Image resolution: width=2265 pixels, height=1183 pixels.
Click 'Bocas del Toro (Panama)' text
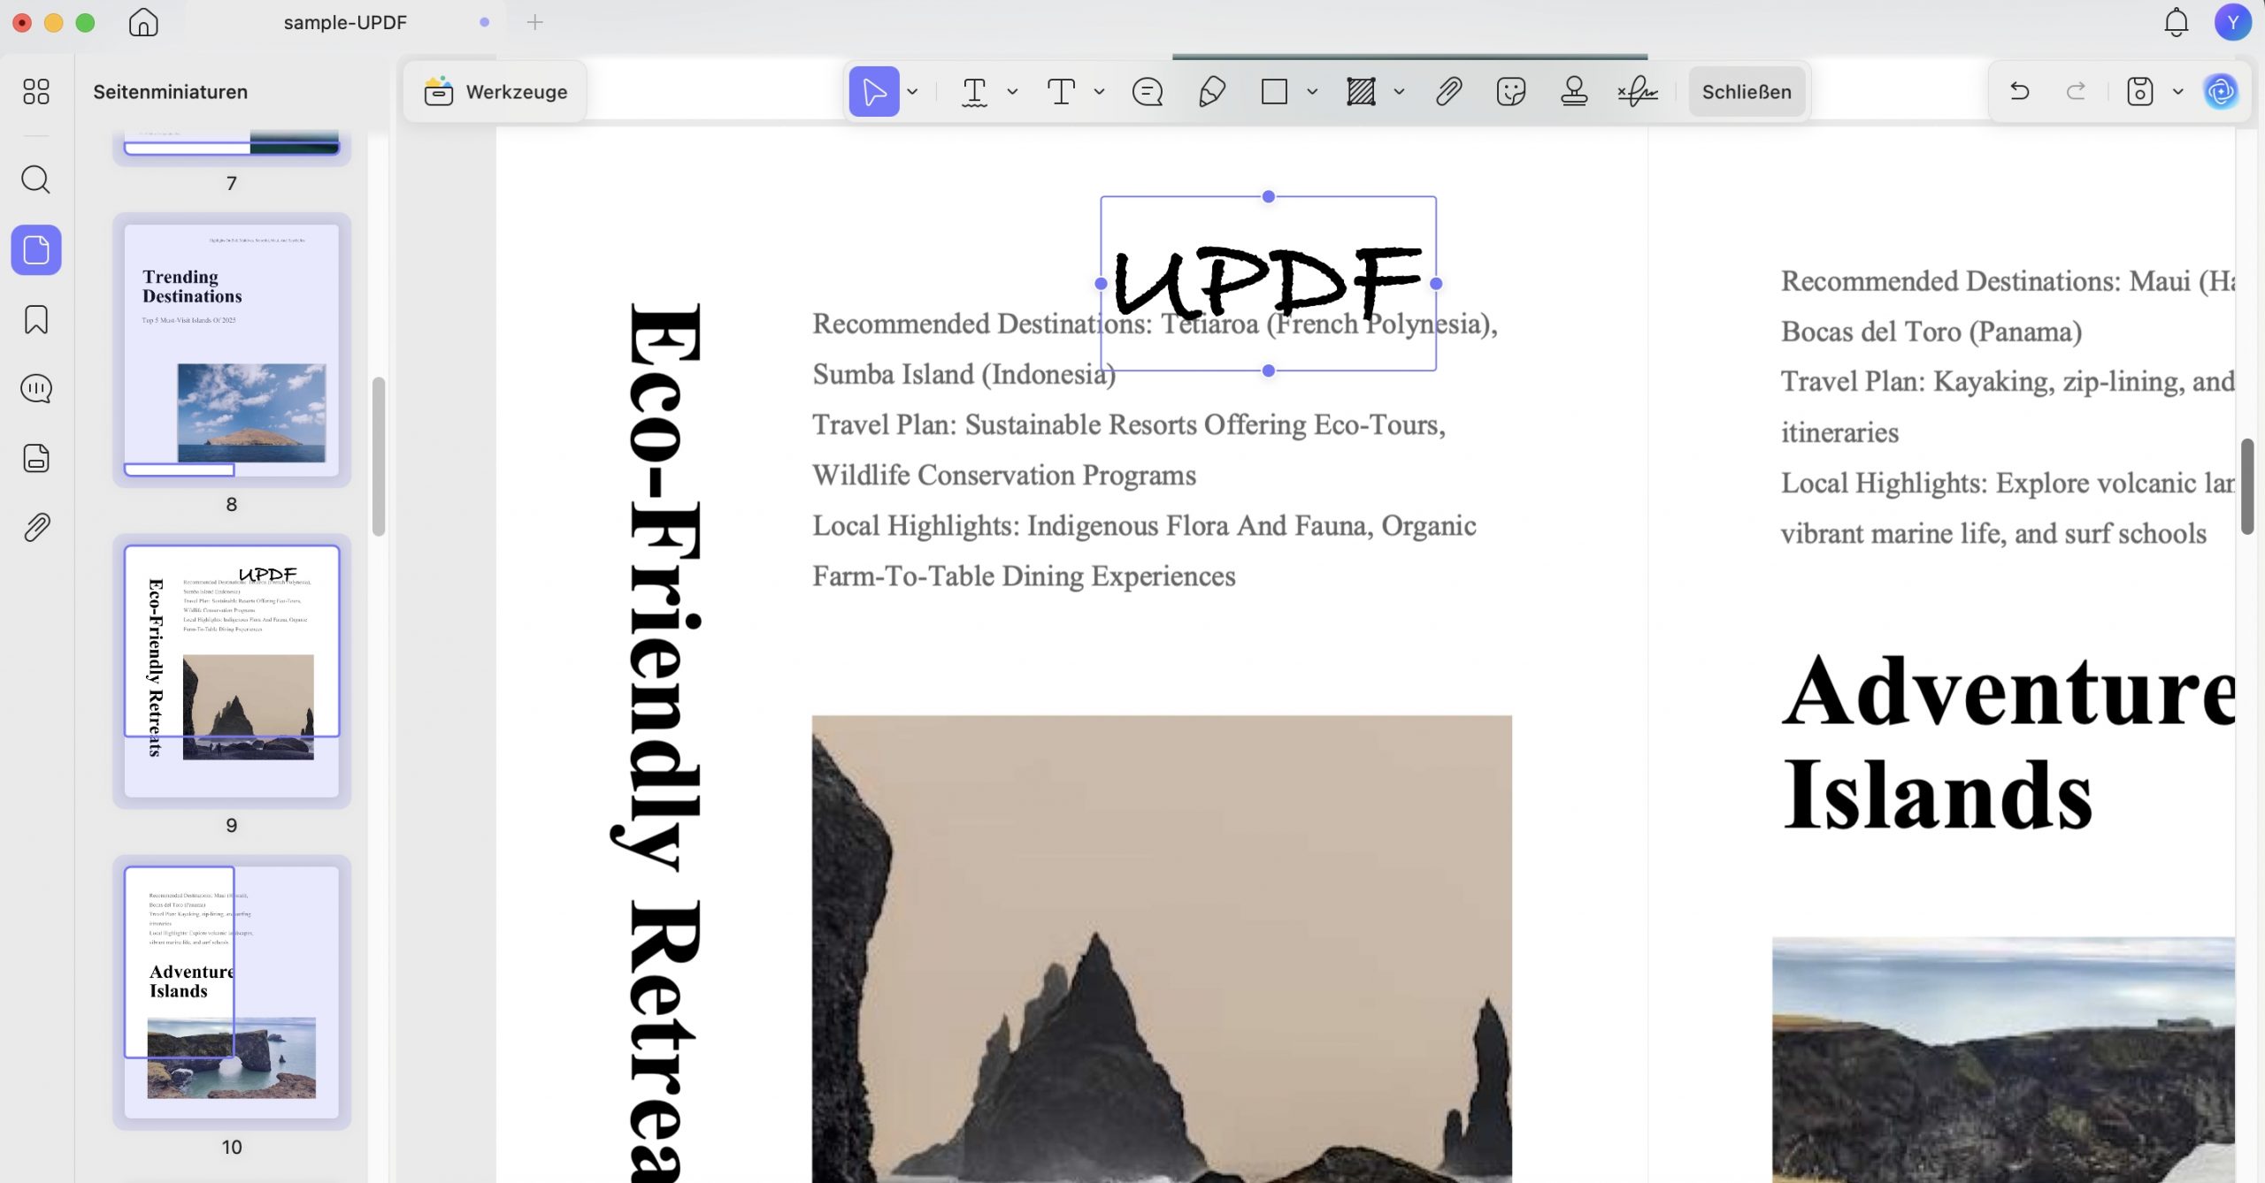pos(1931,332)
